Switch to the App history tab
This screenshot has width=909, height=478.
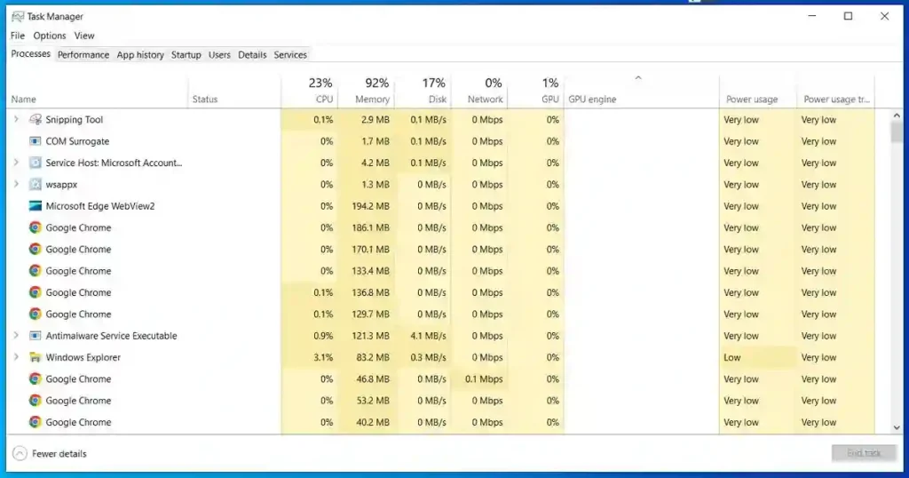pyautogui.click(x=140, y=54)
